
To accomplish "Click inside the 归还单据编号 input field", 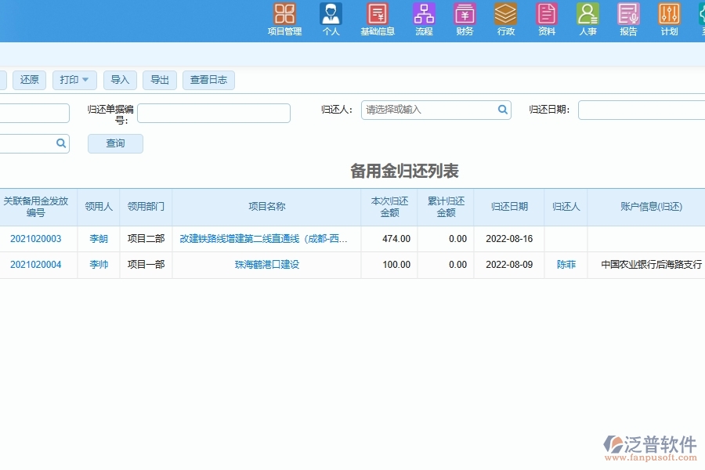I will (x=213, y=113).
